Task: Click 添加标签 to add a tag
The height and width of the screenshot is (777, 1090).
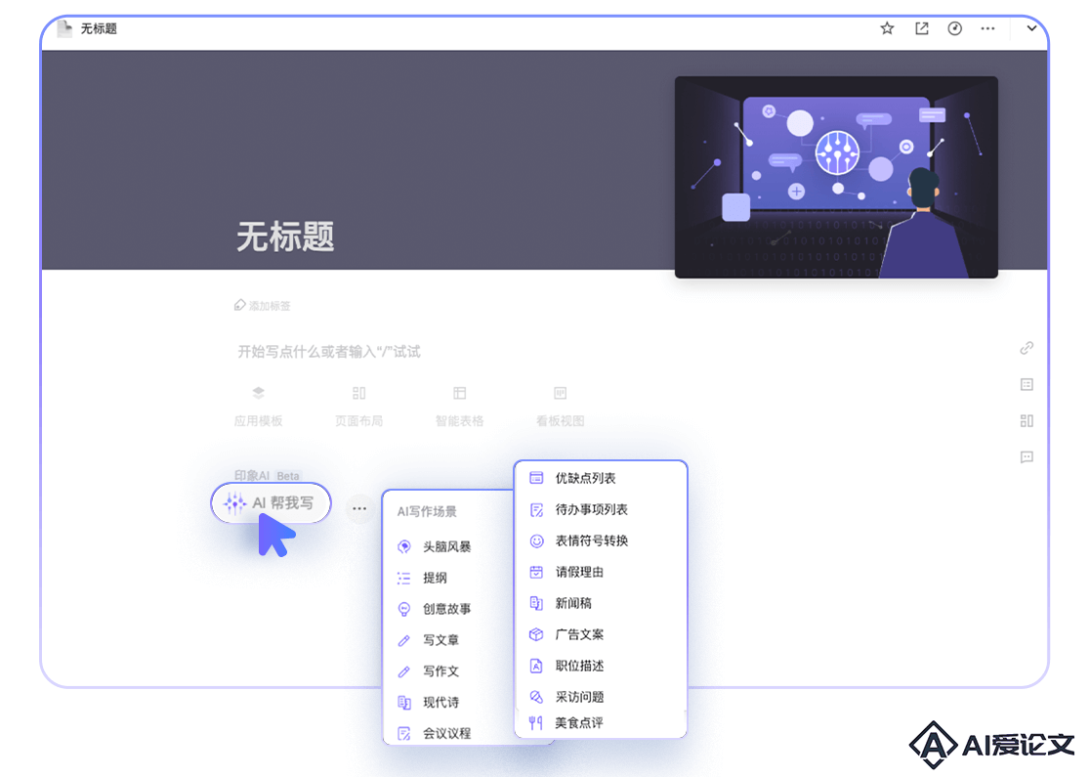Action: click(263, 305)
